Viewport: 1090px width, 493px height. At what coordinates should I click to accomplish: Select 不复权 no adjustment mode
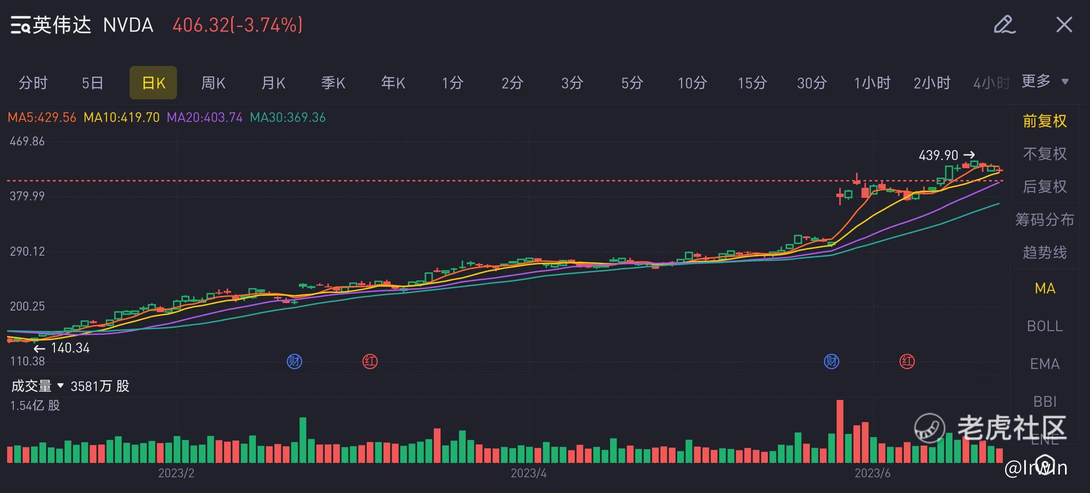click(x=1044, y=154)
